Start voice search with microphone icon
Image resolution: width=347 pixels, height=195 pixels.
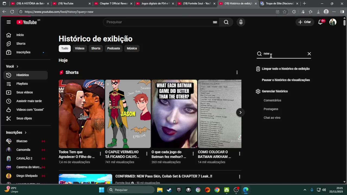pyautogui.click(x=241, y=22)
